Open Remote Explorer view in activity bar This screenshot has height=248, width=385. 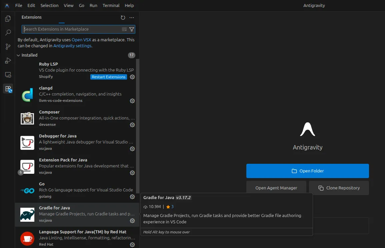coord(8,75)
